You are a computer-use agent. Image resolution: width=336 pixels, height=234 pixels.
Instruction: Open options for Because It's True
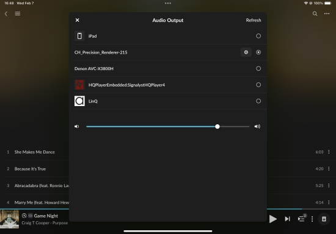click(x=329, y=169)
